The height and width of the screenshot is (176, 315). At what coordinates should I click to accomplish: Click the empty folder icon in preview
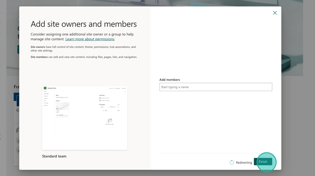tap(109, 120)
